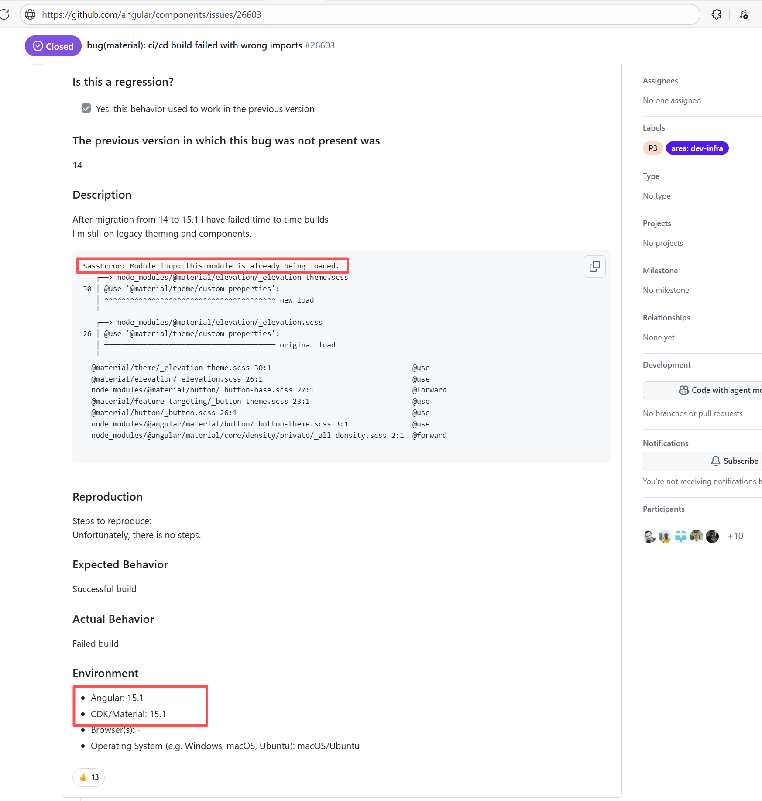This screenshot has width=762, height=801.
Task: Click the Closed issue status badge
Action: pyautogui.click(x=53, y=46)
